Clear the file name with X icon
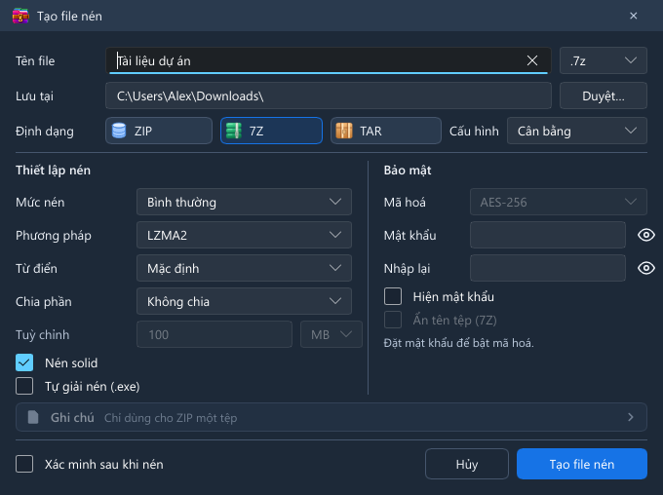This screenshot has height=495, width=663. pos(532,60)
